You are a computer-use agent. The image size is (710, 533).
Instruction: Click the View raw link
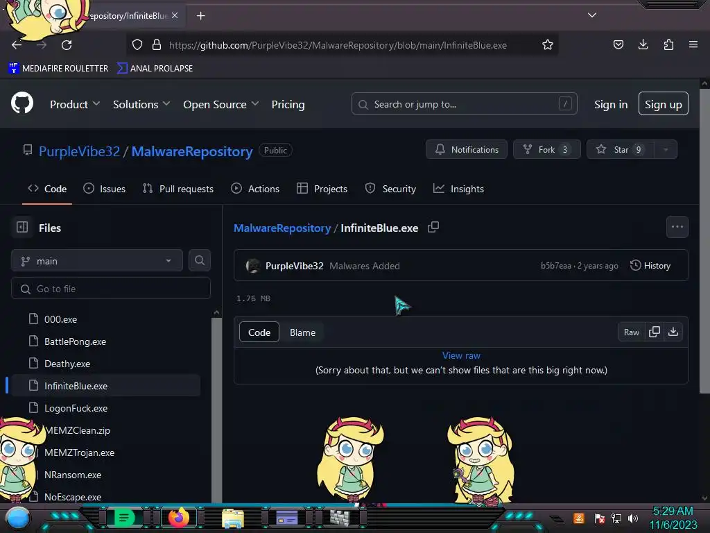pos(461,356)
